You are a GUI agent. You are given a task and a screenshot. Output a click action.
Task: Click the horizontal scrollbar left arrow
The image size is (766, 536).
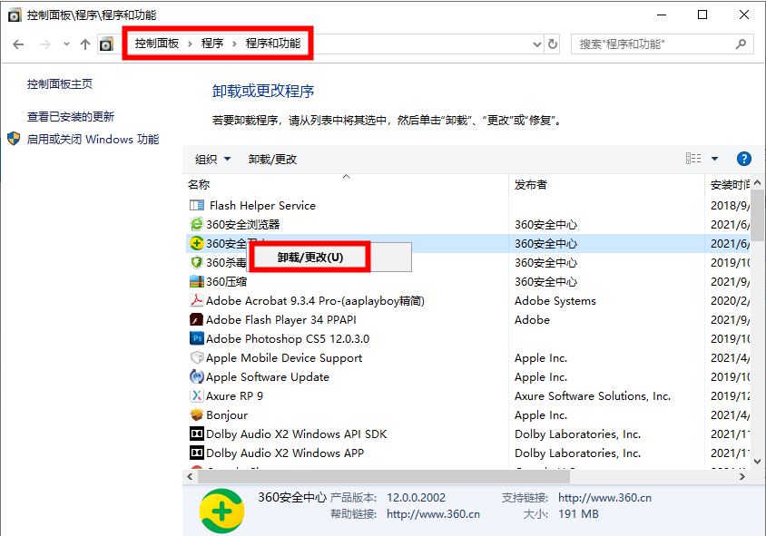(190, 476)
